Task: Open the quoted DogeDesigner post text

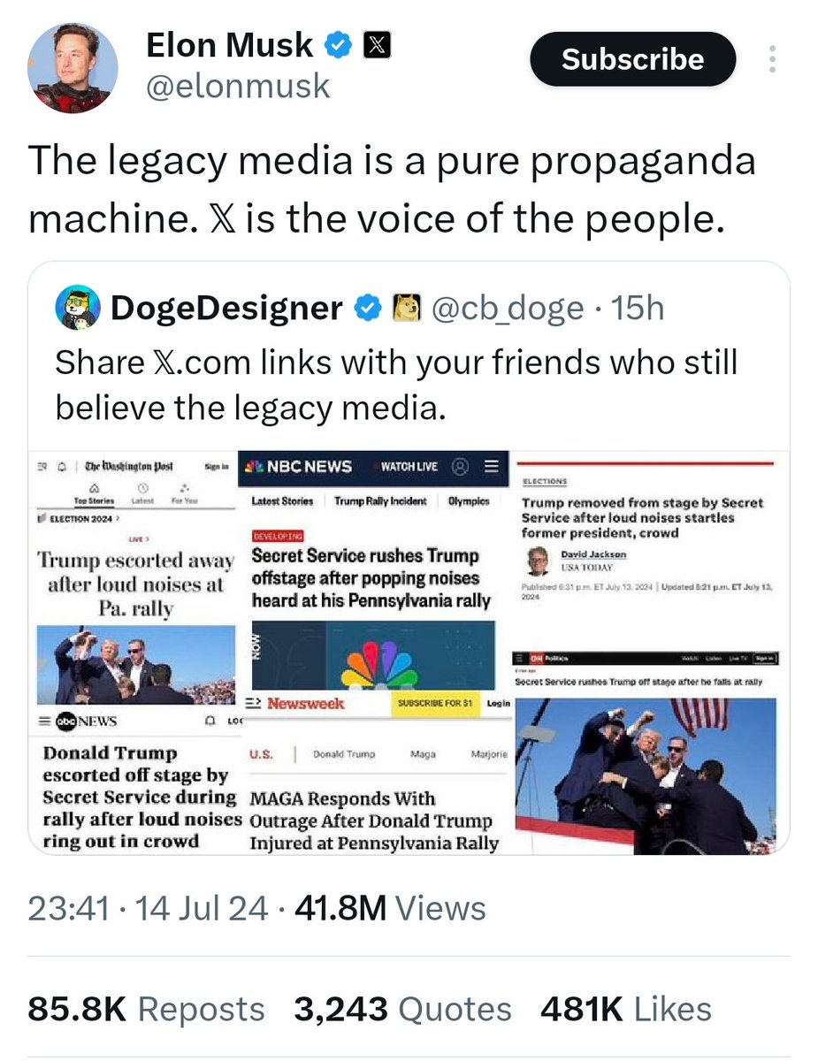Action: coord(396,385)
